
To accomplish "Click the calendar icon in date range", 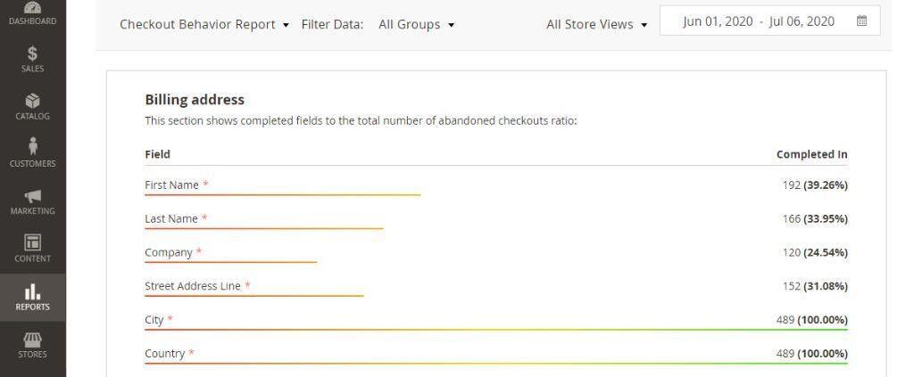I will coord(861,21).
